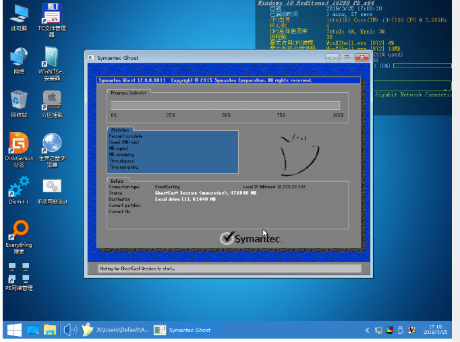Click the Ghost progress indicator bar
460x342 pixels.
(x=225, y=106)
